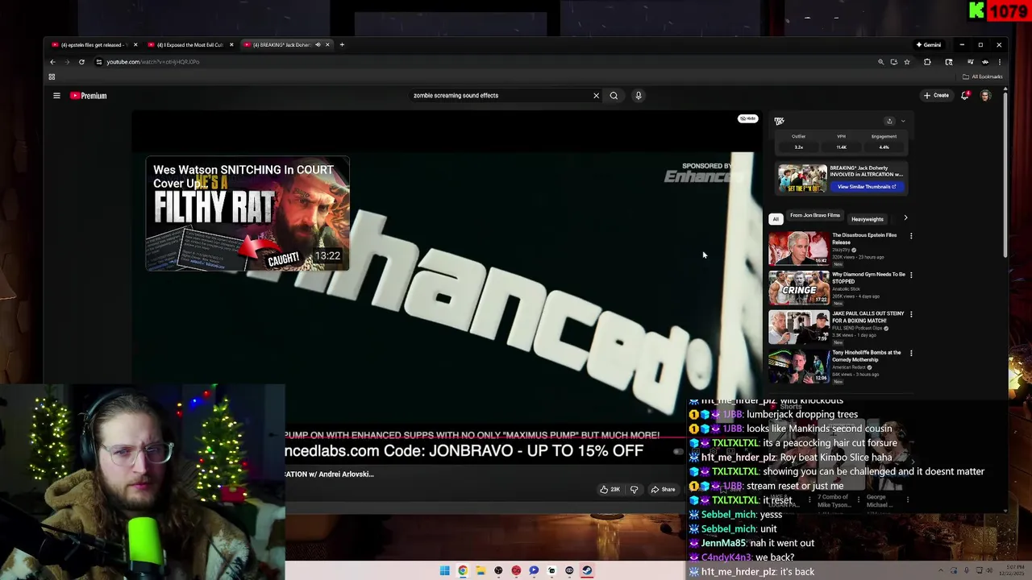Open options for Tony Hinchcliffe Bombs video

(x=911, y=353)
